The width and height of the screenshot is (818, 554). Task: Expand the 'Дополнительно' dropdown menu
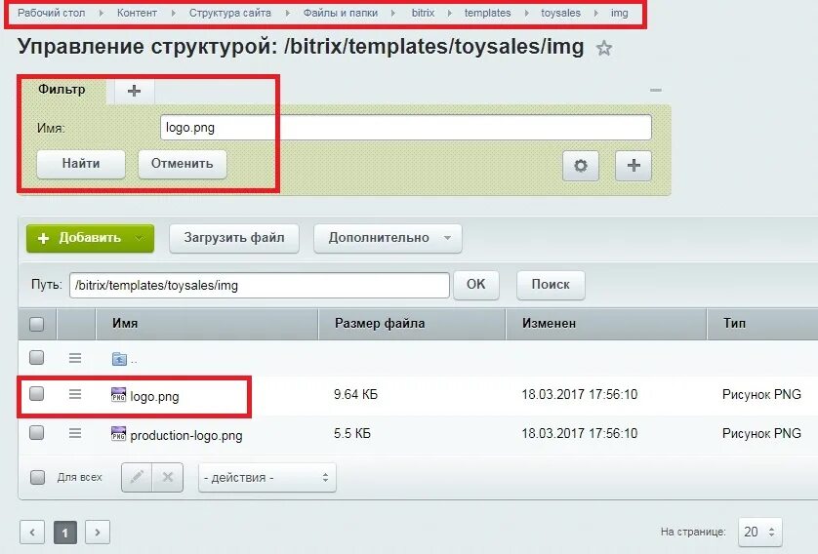(x=388, y=238)
